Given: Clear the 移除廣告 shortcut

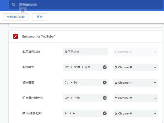Looking at the screenshot, I should 105,83.
